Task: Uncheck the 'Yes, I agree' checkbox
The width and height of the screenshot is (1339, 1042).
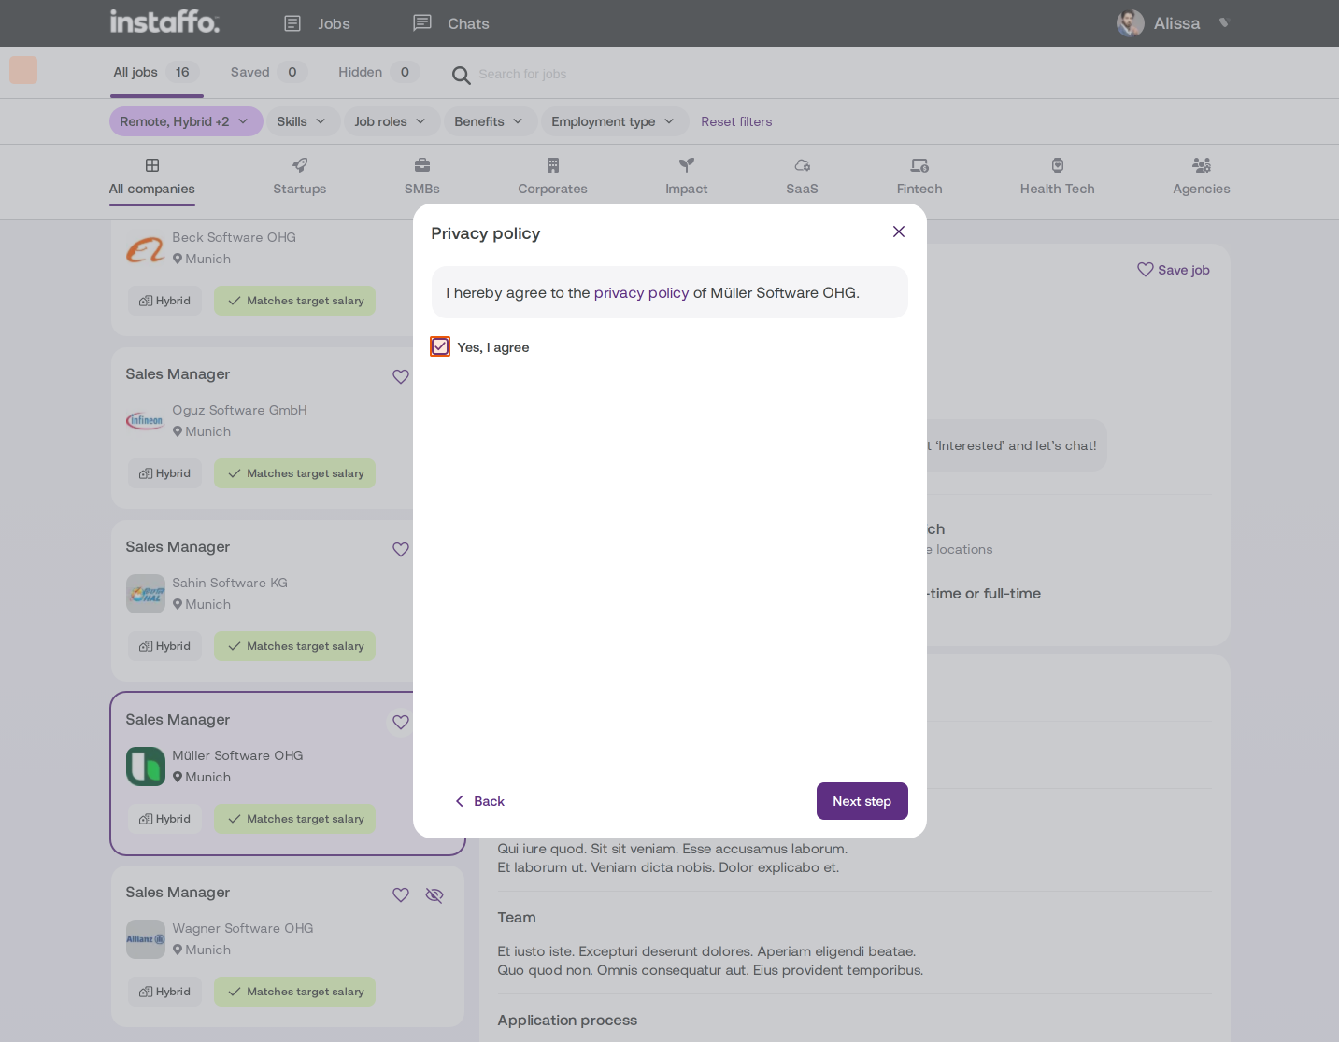Action: (440, 346)
